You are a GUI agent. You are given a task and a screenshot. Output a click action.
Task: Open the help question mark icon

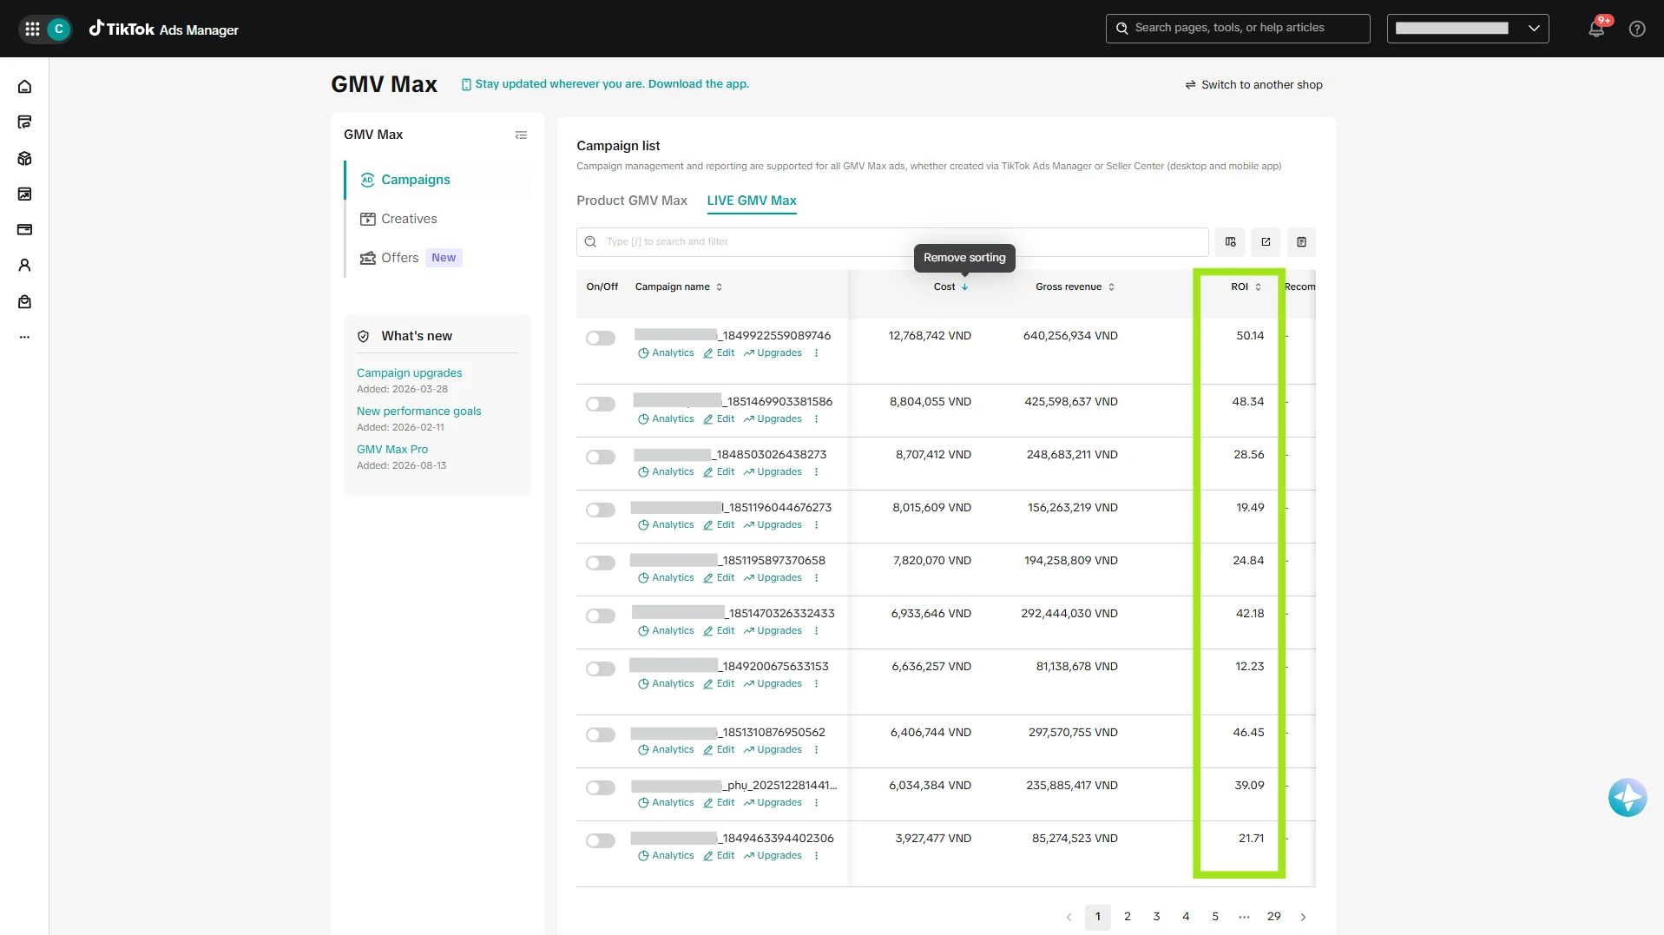(1637, 29)
